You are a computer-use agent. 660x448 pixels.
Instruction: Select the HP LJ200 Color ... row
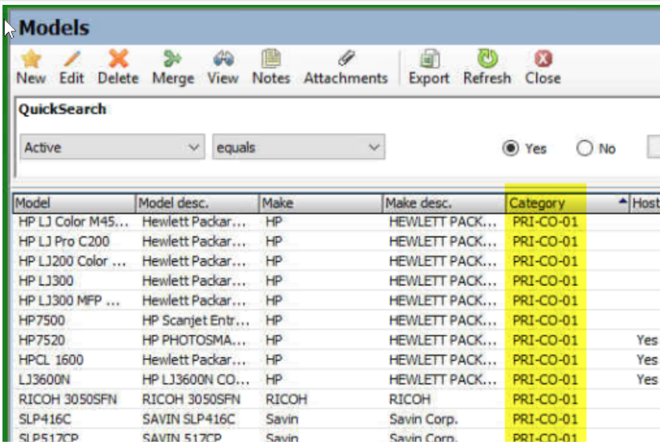click(337, 261)
